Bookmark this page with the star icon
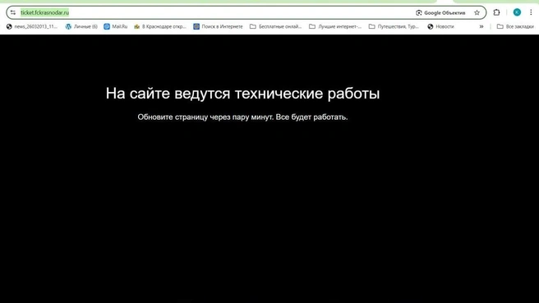 point(477,12)
